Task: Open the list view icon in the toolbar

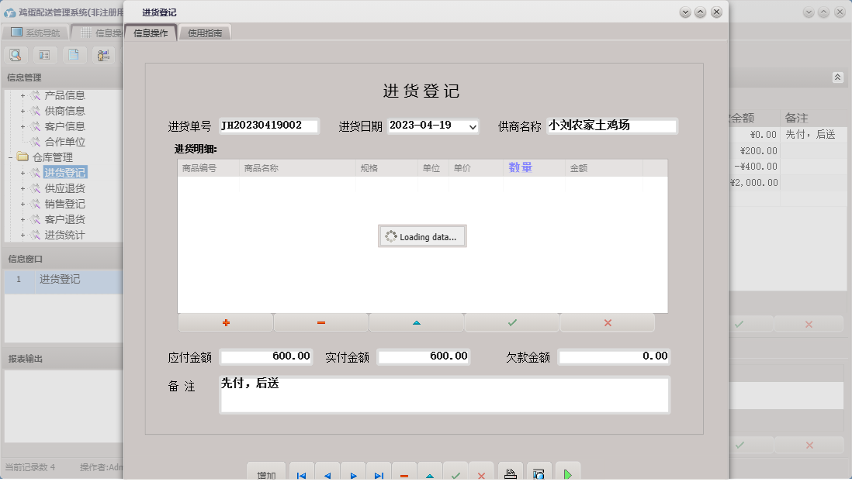Action: [45, 55]
